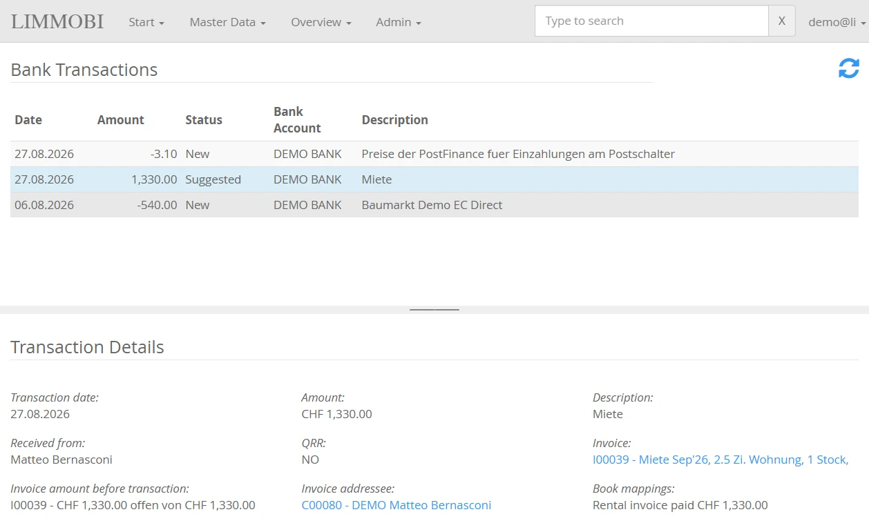Sort the table by the Bank Account column header
The width and height of the screenshot is (869, 532).
pos(297,120)
